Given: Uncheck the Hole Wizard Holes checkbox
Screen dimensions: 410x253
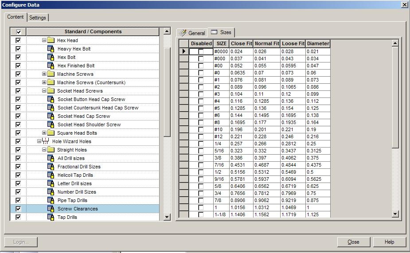Looking at the screenshot, I should (18, 141).
